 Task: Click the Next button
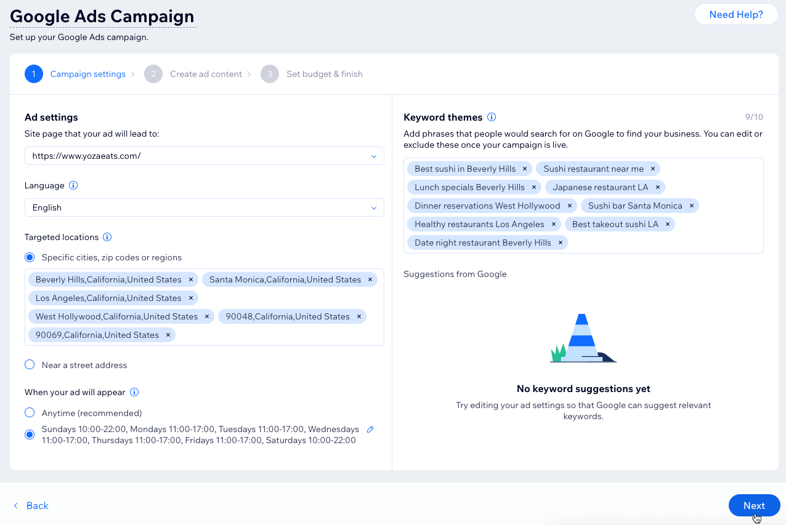pos(753,505)
